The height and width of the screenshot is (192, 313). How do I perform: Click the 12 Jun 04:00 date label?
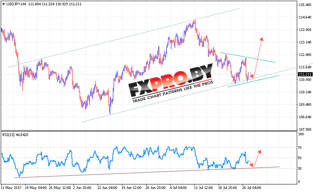click(x=107, y=188)
